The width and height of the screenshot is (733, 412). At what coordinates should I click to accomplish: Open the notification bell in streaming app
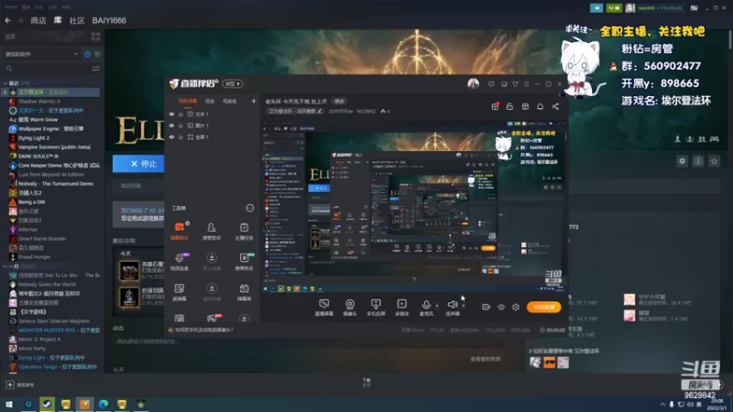click(540, 106)
